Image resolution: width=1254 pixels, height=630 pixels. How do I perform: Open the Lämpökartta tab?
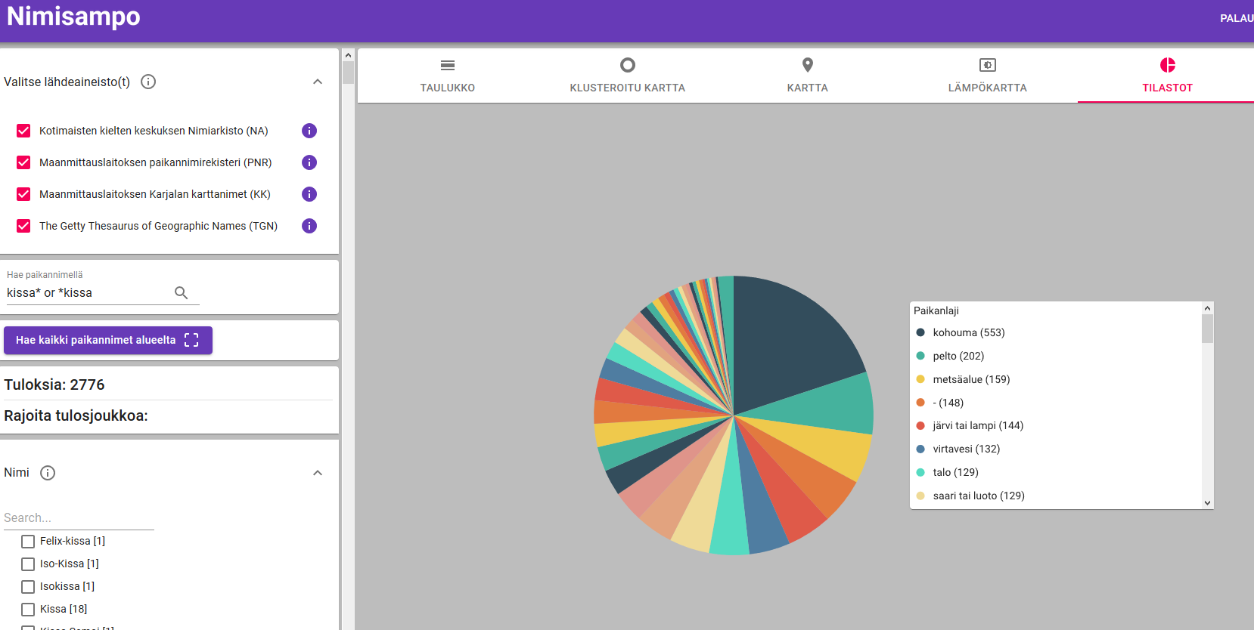click(987, 76)
